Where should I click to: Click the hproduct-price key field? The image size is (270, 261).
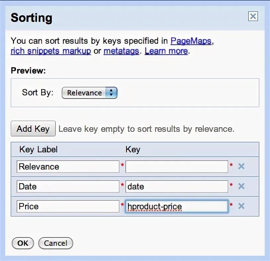click(177, 206)
